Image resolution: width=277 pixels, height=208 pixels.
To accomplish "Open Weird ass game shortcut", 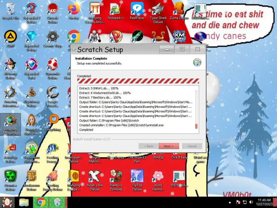I will [200, 159].
